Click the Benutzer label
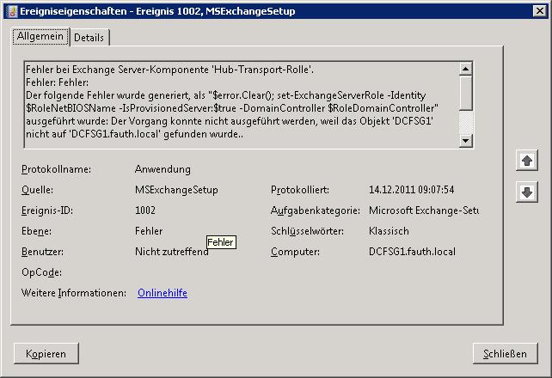The image size is (552, 378). tap(42, 252)
